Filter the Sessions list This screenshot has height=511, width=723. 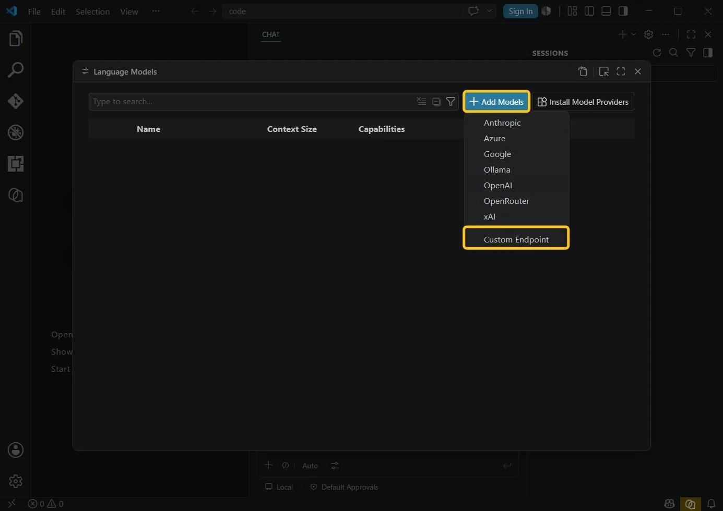[691, 52]
